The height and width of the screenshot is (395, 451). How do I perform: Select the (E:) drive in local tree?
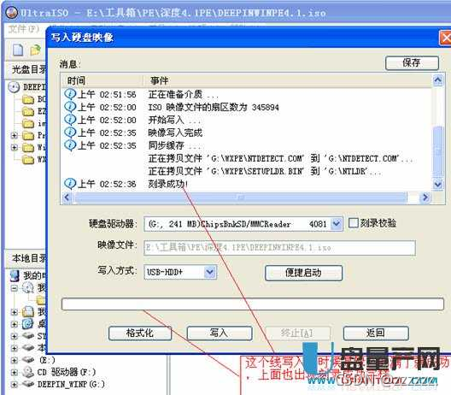tap(47, 360)
